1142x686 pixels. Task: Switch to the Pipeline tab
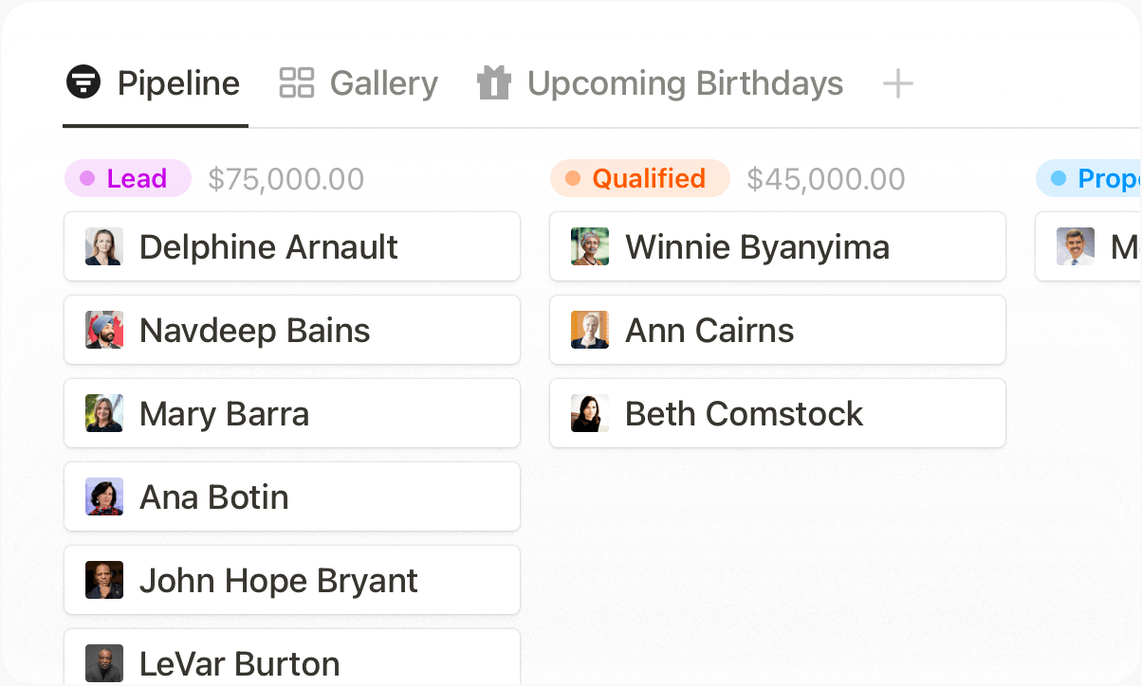178,83
